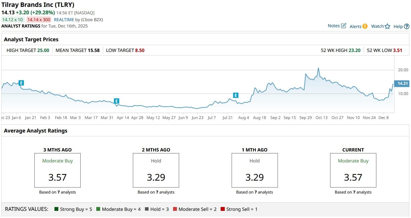Screen dimensions: 411x218
Task: Click the Feb 18 date axis label
Action: tap(61, 118)
